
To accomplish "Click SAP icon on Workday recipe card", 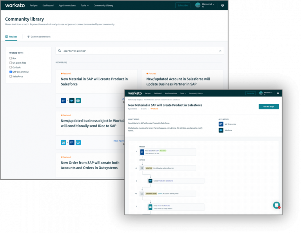I will [x=72, y=142].
